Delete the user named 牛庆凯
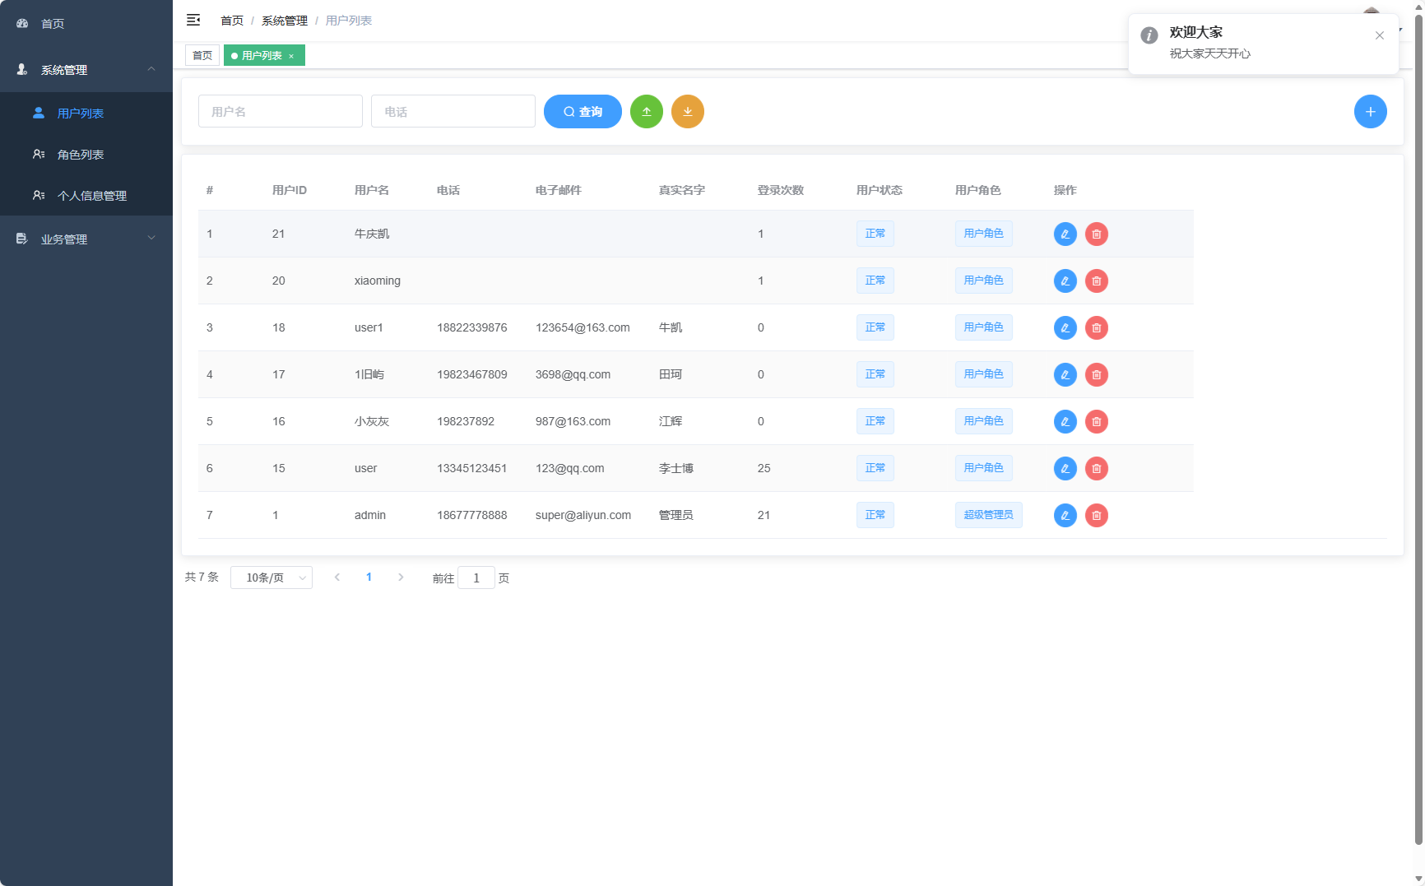Screen dimensions: 1425x886 (x=1096, y=234)
